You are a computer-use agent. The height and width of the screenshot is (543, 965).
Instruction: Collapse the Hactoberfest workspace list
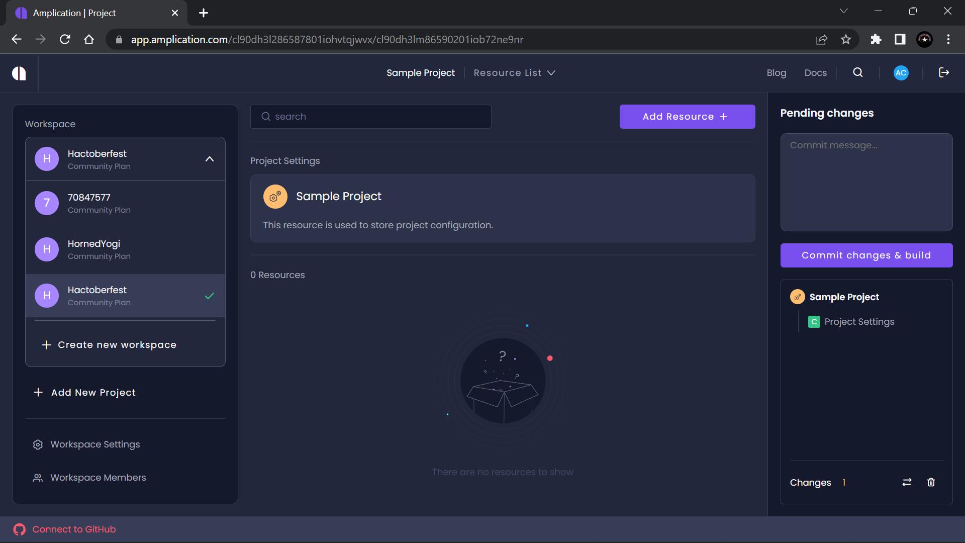tap(210, 158)
